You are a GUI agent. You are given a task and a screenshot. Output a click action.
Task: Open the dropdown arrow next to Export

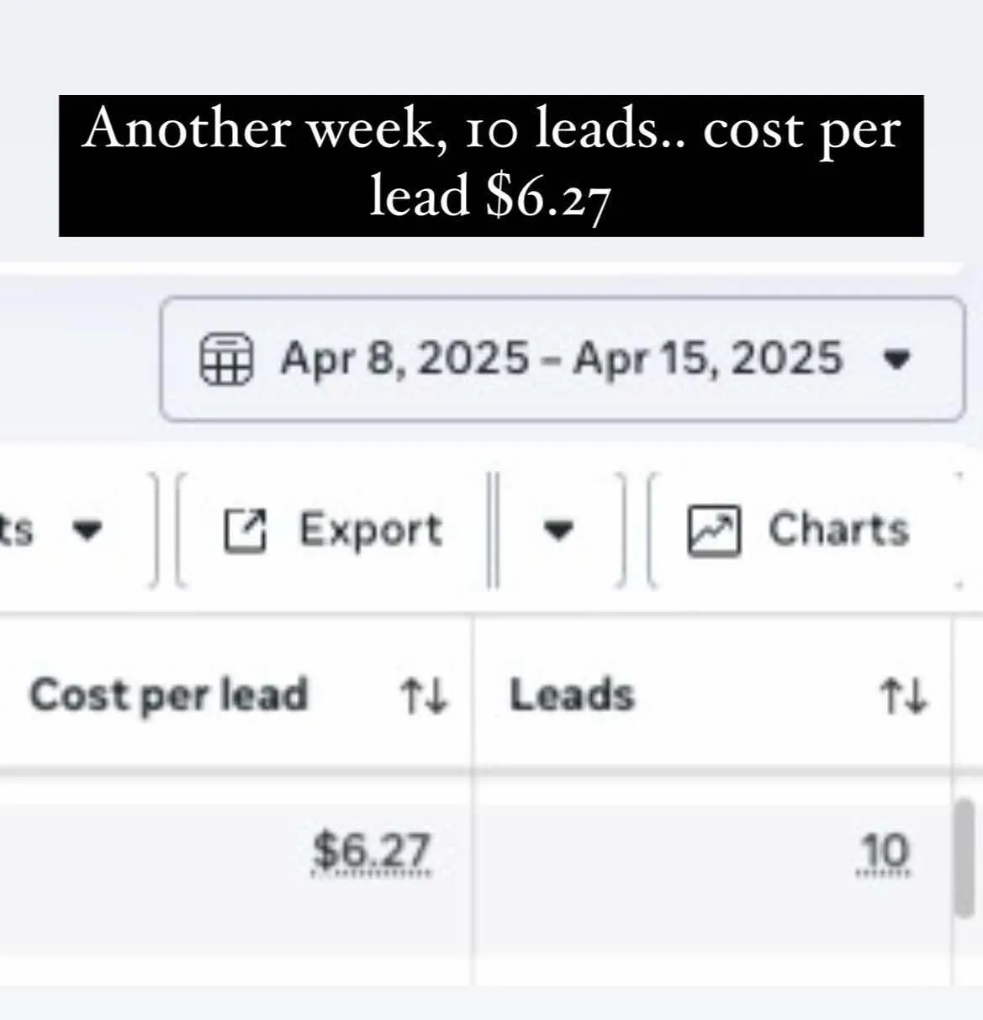(558, 530)
